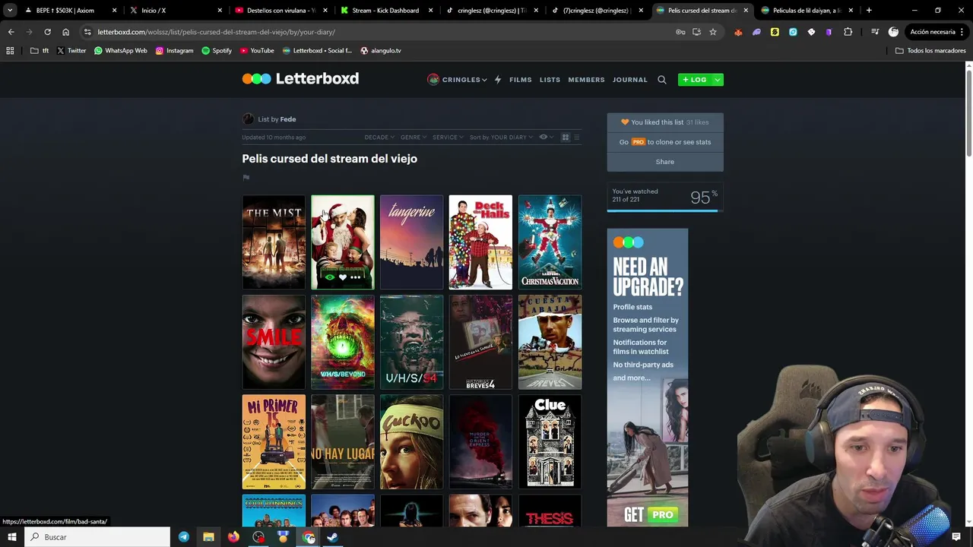Screen dimensions: 973x547
Task: Switch to grid view of the list
Action: [566, 138]
